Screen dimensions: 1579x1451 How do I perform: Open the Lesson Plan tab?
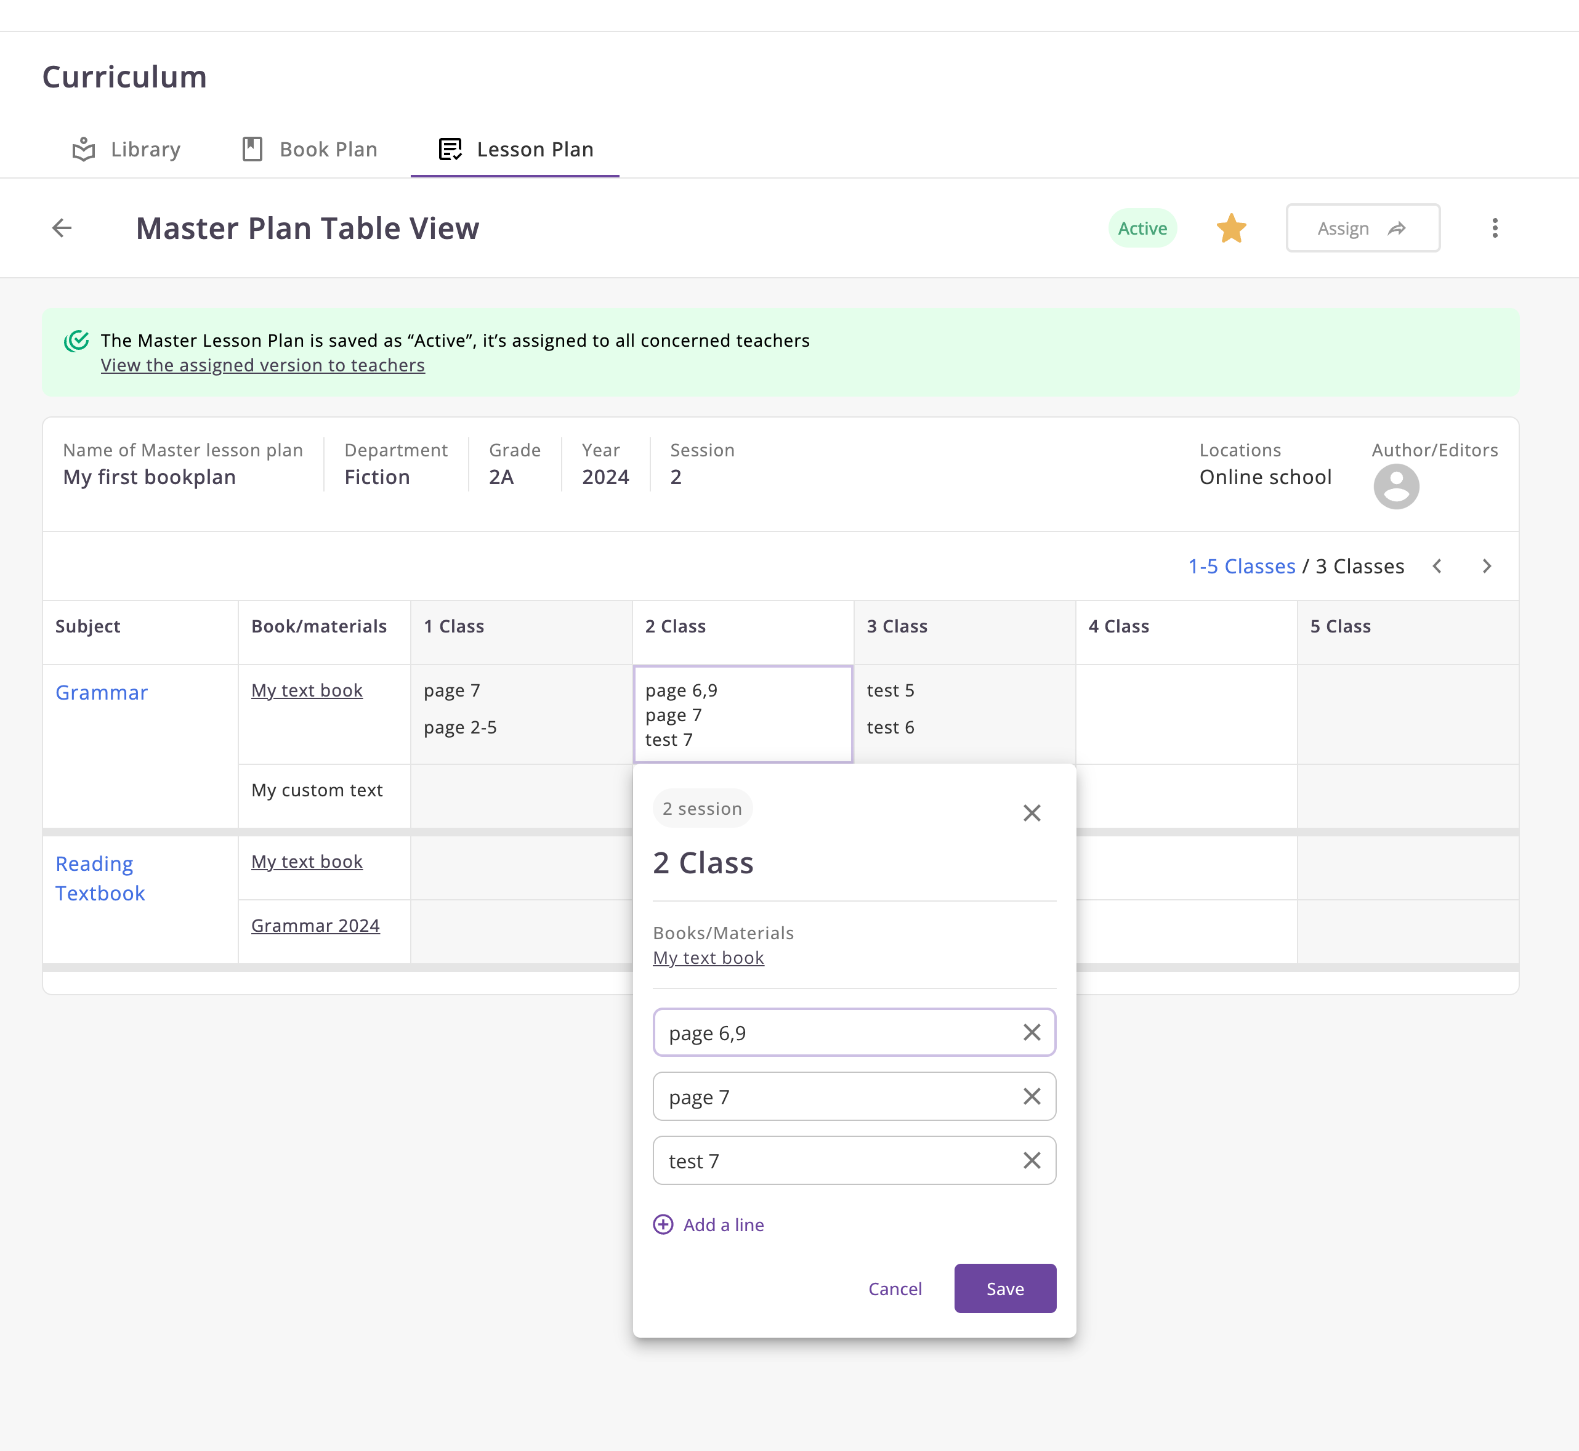pos(515,149)
